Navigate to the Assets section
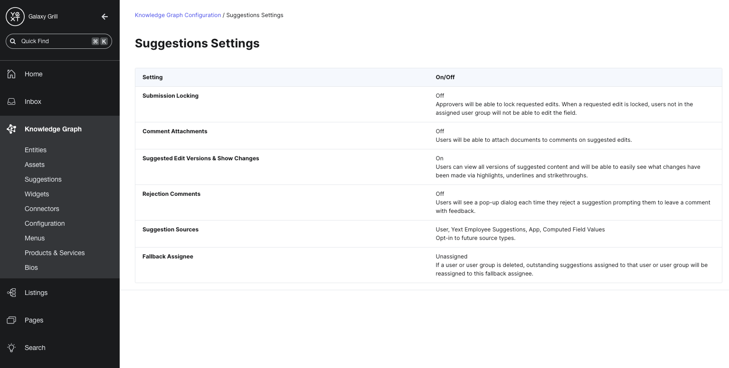Image resolution: width=729 pixels, height=368 pixels. pyautogui.click(x=34, y=165)
